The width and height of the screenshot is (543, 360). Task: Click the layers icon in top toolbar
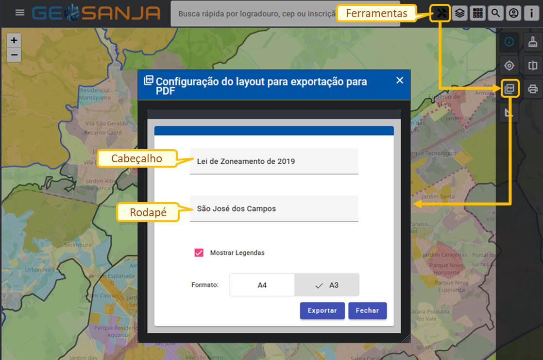coord(458,13)
